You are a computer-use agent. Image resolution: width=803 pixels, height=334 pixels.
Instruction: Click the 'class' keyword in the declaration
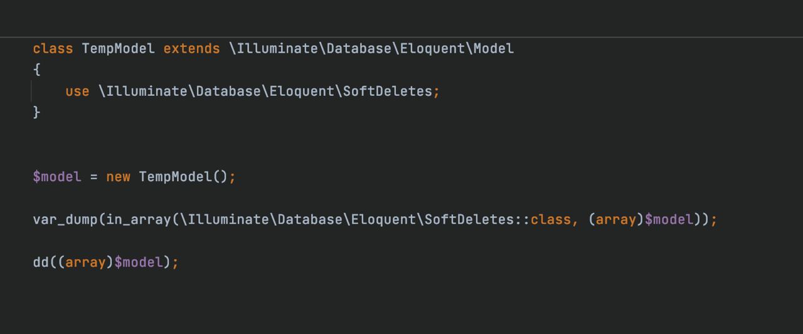coord(53,49)
